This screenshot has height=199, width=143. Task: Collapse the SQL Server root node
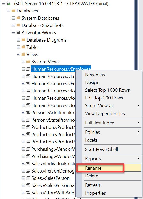pyautogui.click(x=4, y=4)
